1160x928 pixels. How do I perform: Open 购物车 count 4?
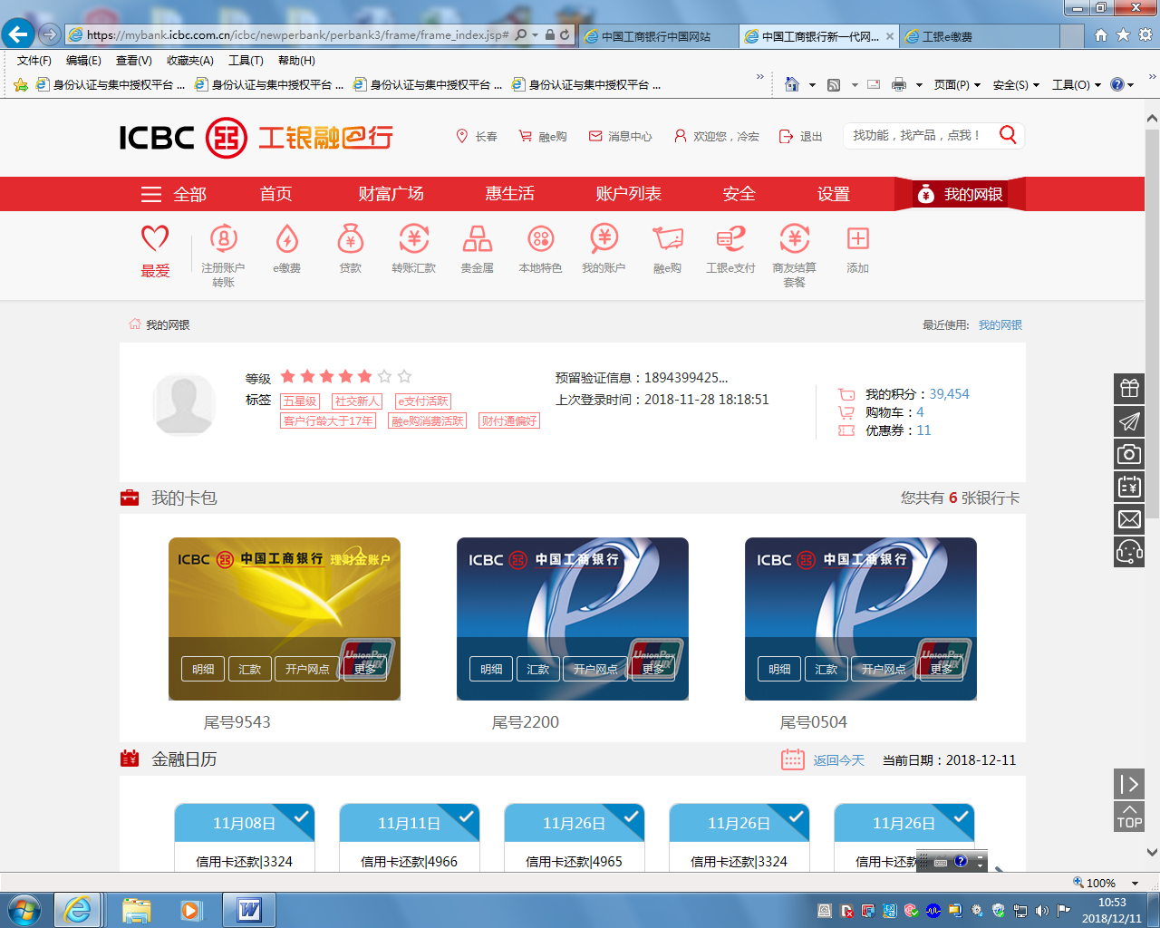point(920,412)
